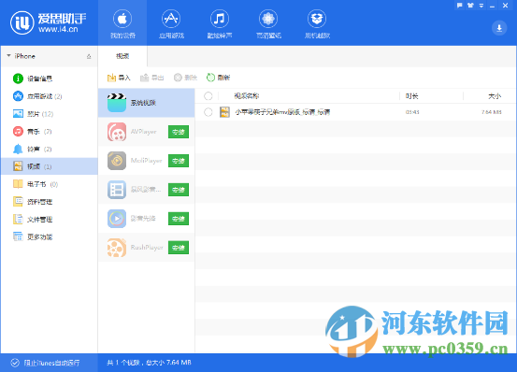Open the download manager arrow icon
This screenshot has height=372, width=517.
click(x=499, y=28)
